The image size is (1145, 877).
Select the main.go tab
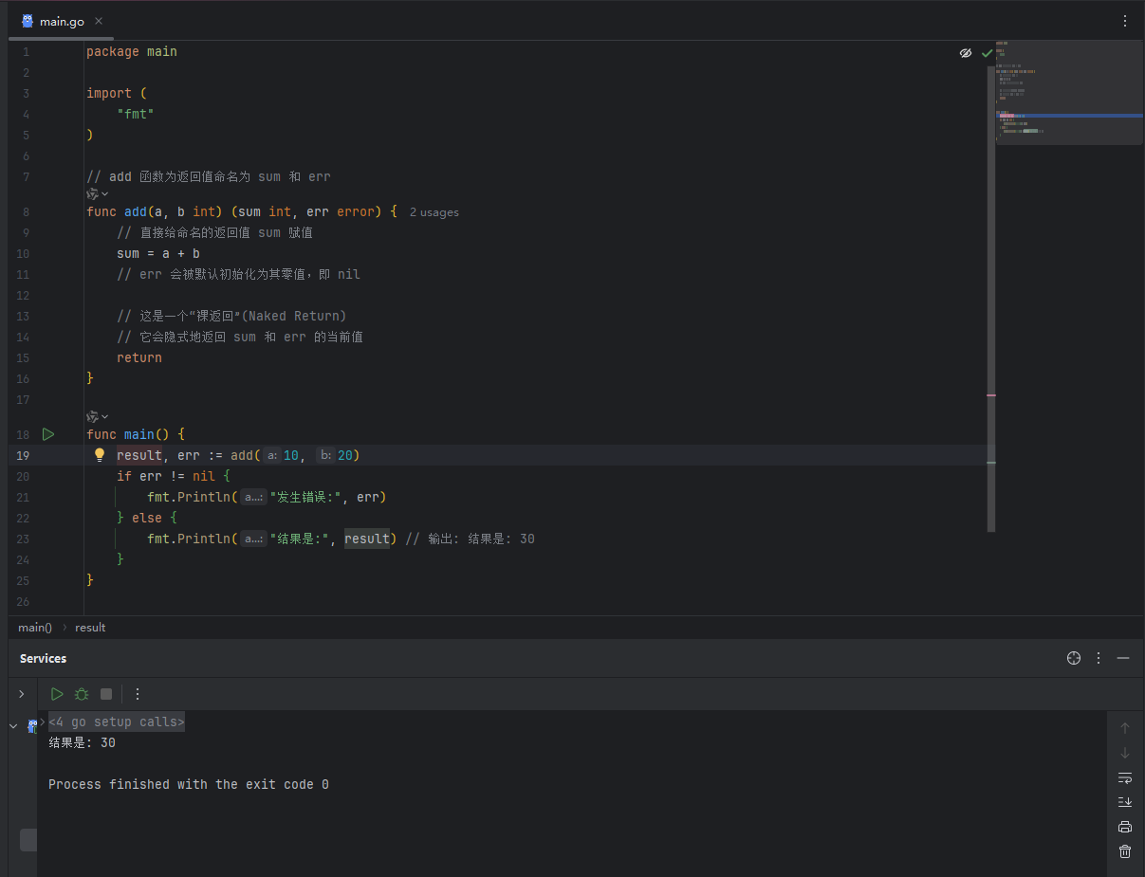pyautogui.click(x=62, y=21)
